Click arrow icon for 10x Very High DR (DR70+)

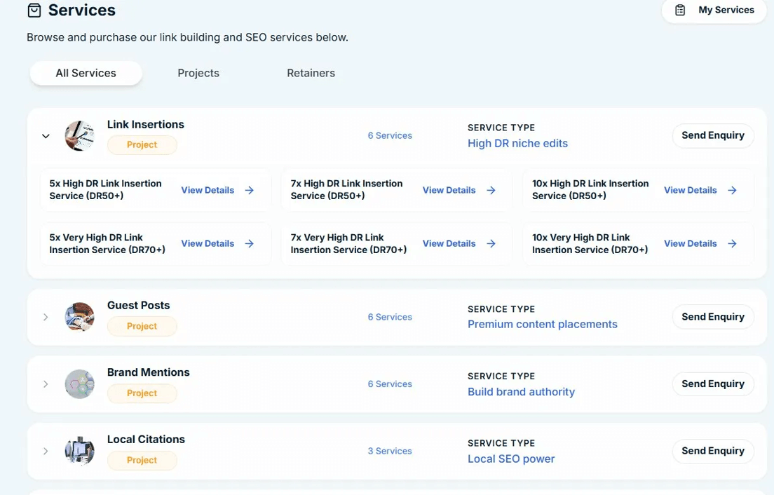[732, 243]
